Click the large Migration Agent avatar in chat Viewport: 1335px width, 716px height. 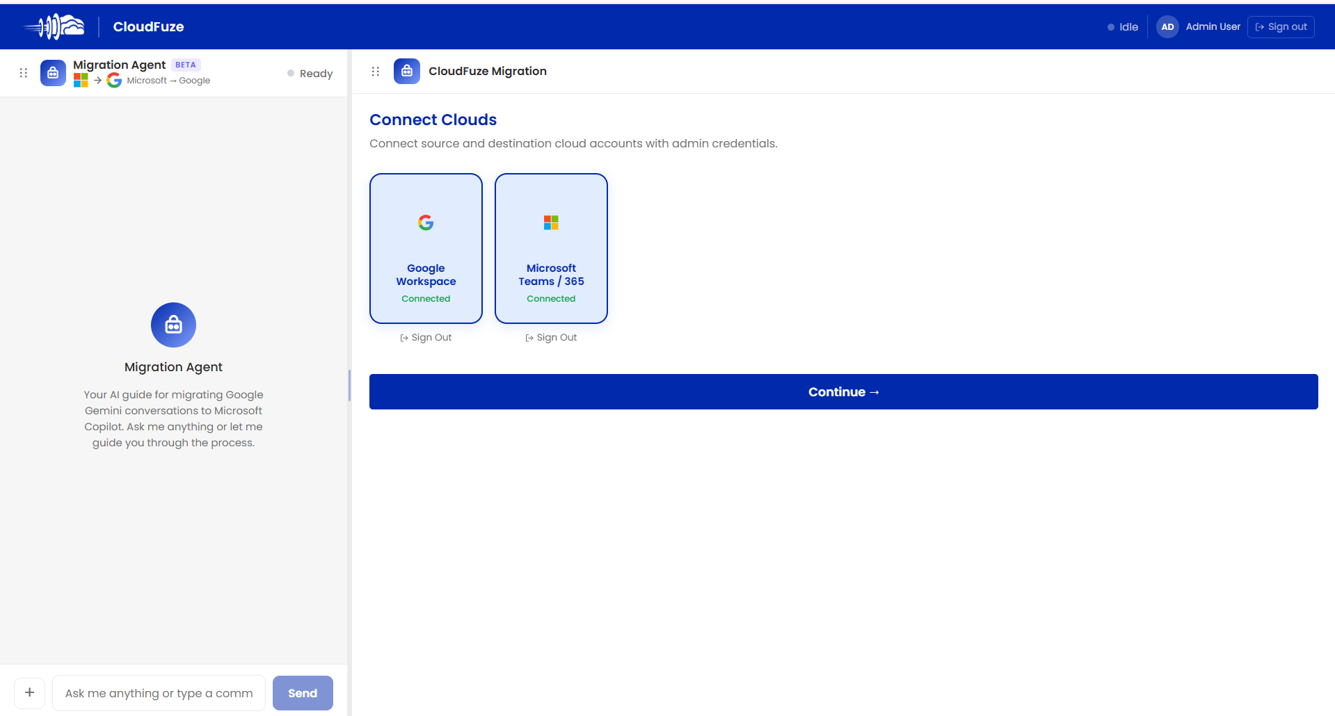(x=173, y=325)
